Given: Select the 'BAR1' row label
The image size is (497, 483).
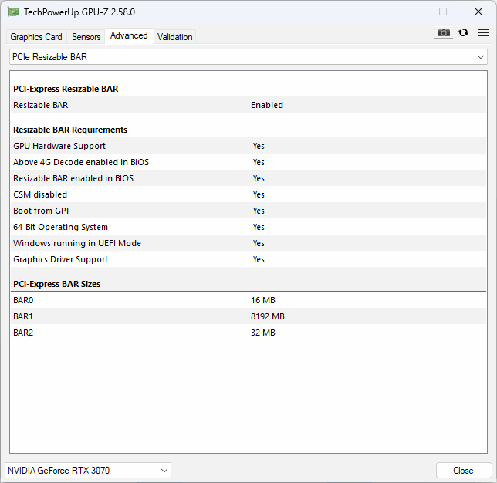Looking at the screenshot, I should pos(23,316).
